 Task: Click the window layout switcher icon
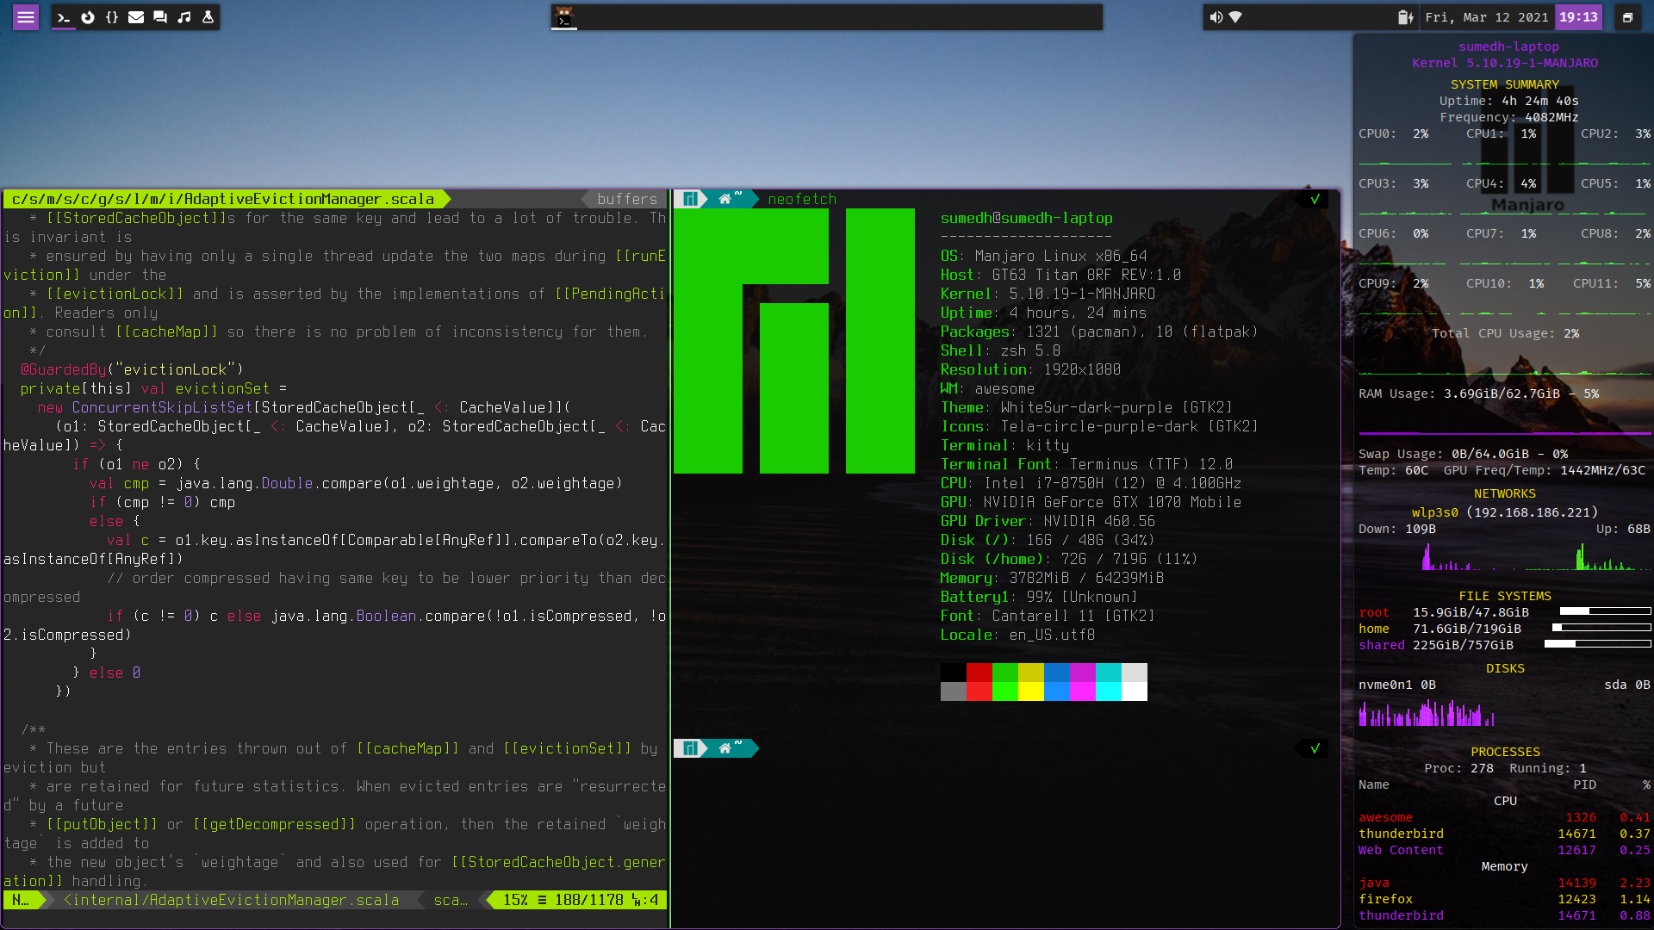(1627, 17)
